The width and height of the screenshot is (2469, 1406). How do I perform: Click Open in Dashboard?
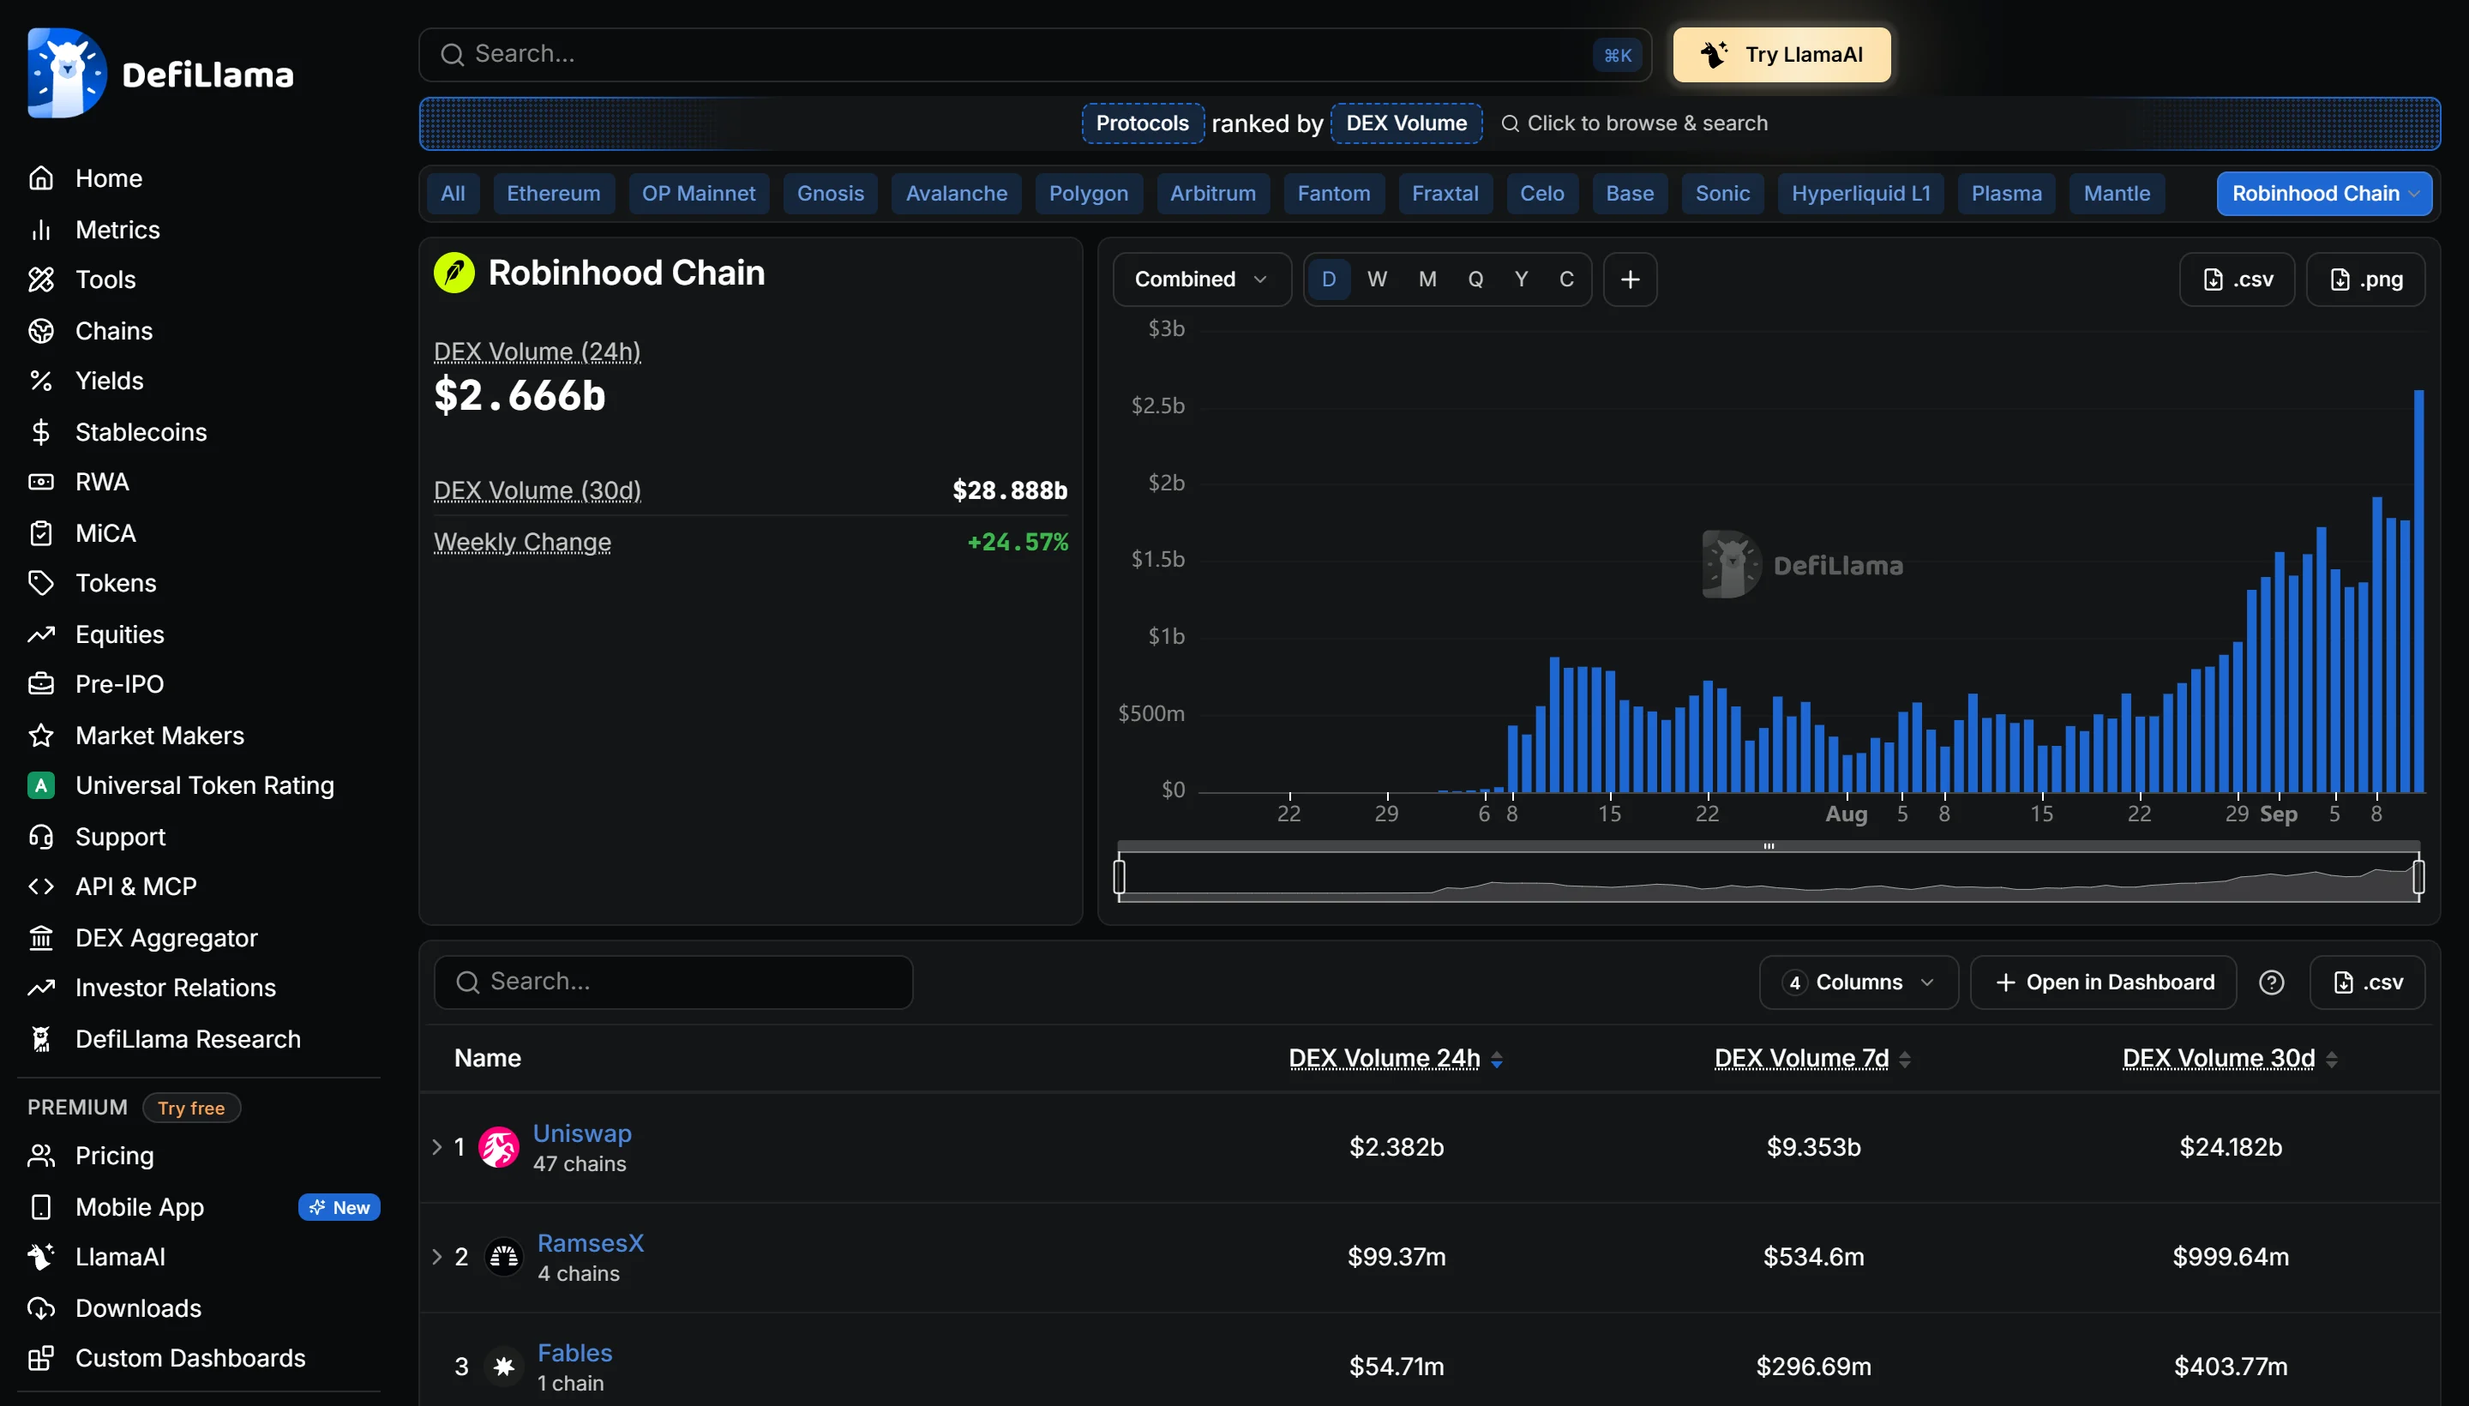click(x=2103, y=983)
